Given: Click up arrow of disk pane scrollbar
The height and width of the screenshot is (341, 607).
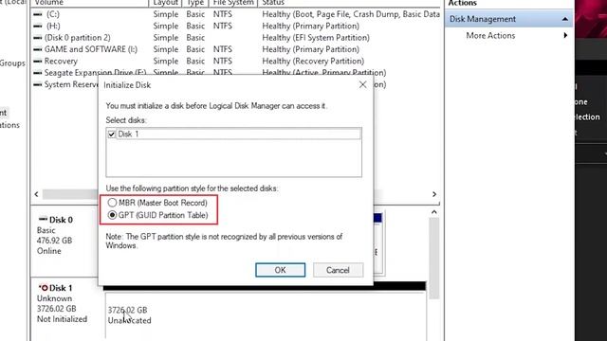Looking at the screenshot, I should pos(434,212).
